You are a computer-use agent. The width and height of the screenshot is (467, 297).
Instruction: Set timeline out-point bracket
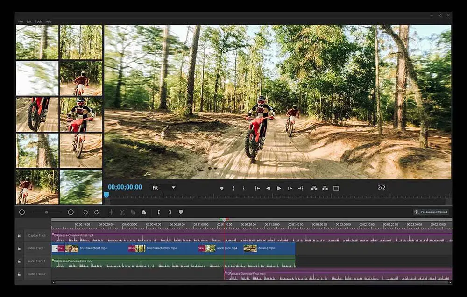point(170,212)
